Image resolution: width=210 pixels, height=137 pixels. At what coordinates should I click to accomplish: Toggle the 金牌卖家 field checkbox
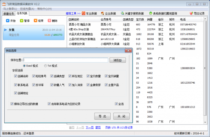pyautogui.click(x=88, y=85)
